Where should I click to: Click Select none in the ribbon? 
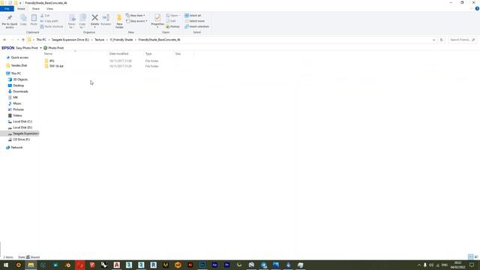(x=194, y=21)
